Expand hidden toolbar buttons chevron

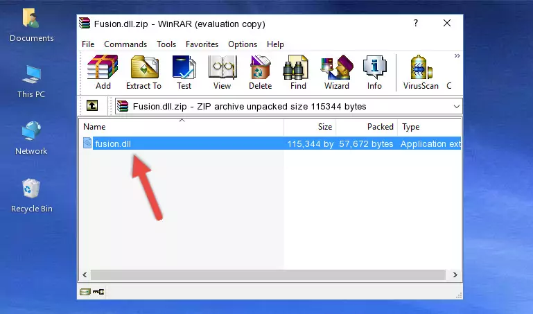(457, 55)
